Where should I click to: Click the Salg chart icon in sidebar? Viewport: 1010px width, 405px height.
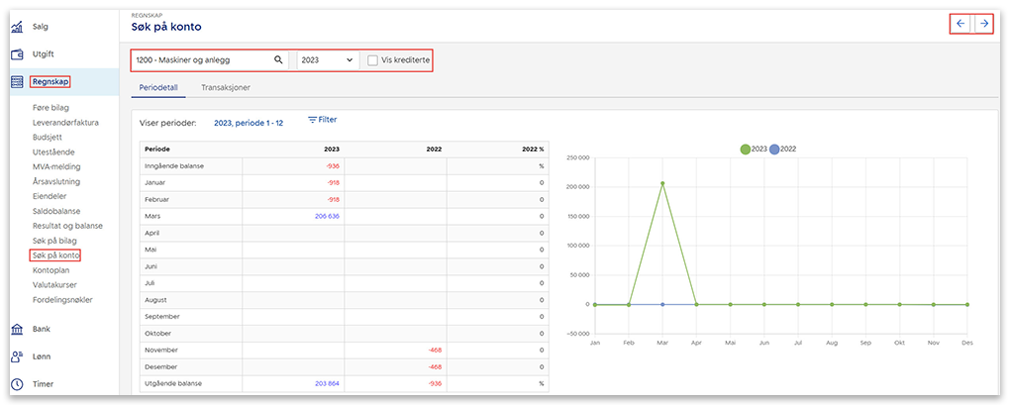[x=17, y=27]
